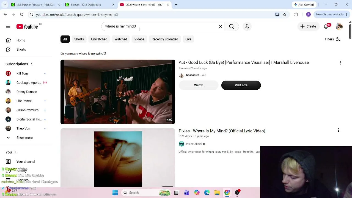Open the PixiesOfficial channel name link
Viewport: 352px width, 198px height.
pyautogui.click(x=194, y=144)
